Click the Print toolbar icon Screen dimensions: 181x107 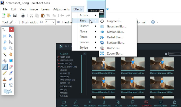[x=23, y=16]
